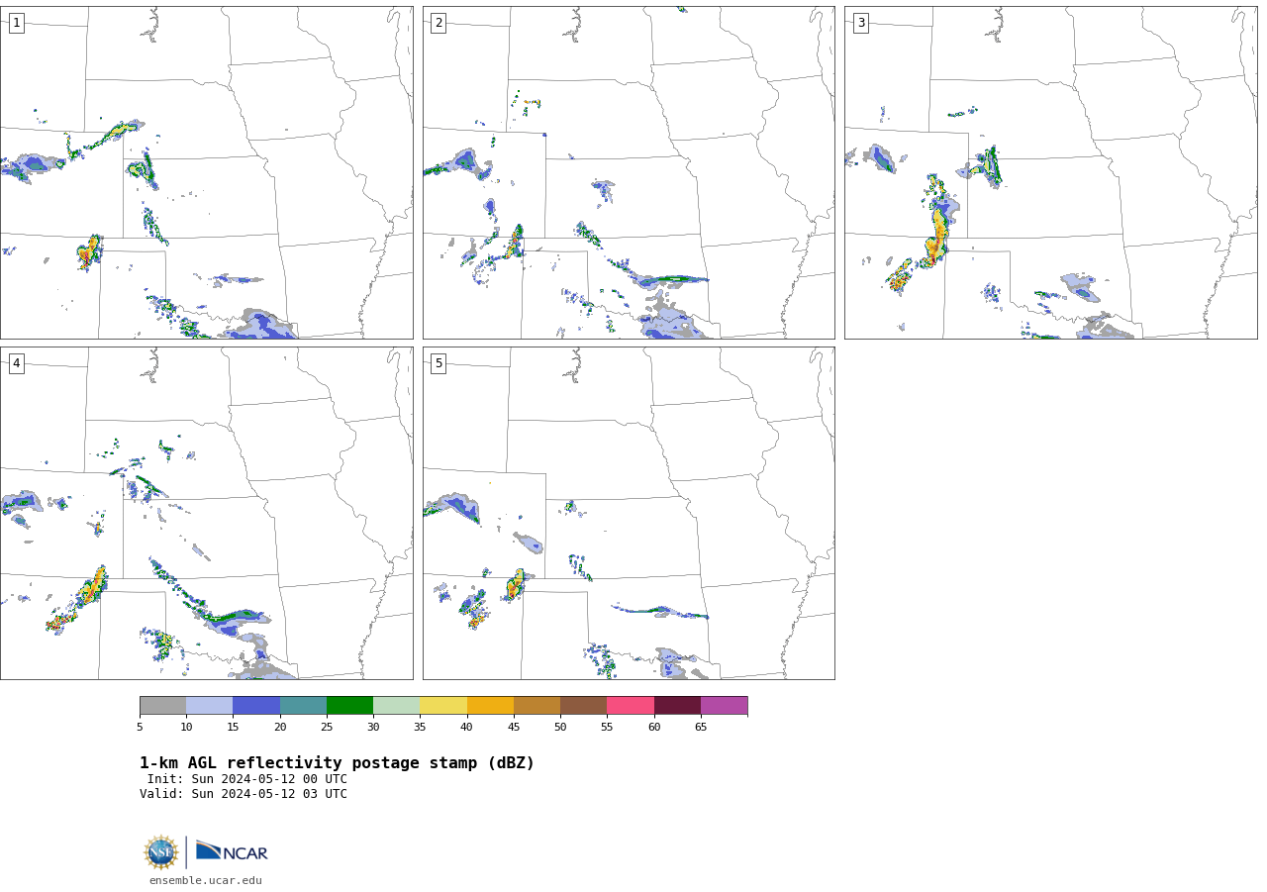Click the colorbar tick label 60

coord(654,727)
